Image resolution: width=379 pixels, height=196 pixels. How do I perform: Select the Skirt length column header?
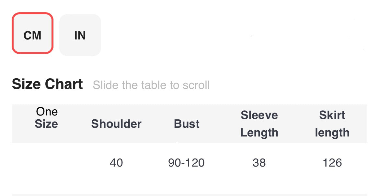[x=332, y=124]
